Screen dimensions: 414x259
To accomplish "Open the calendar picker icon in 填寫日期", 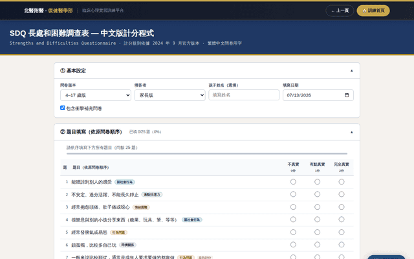I will tap(347, 95).
